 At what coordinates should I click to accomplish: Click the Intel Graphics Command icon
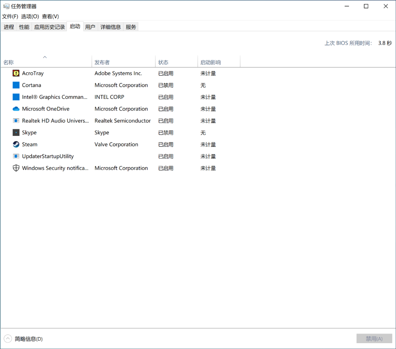pyautogui.click(x=16, y=97)
